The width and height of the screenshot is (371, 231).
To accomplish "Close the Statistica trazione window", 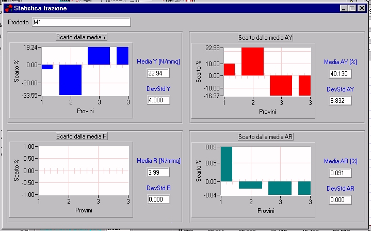I will 362,9.
